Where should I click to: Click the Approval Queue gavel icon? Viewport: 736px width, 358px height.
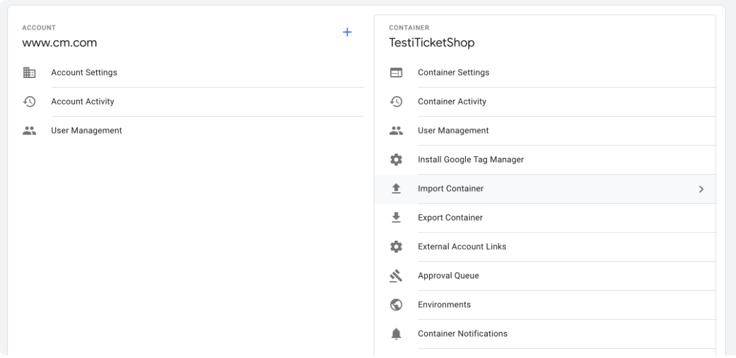point(395,276)
